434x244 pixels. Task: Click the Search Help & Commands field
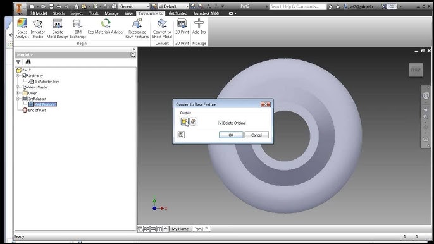(298, 6)
